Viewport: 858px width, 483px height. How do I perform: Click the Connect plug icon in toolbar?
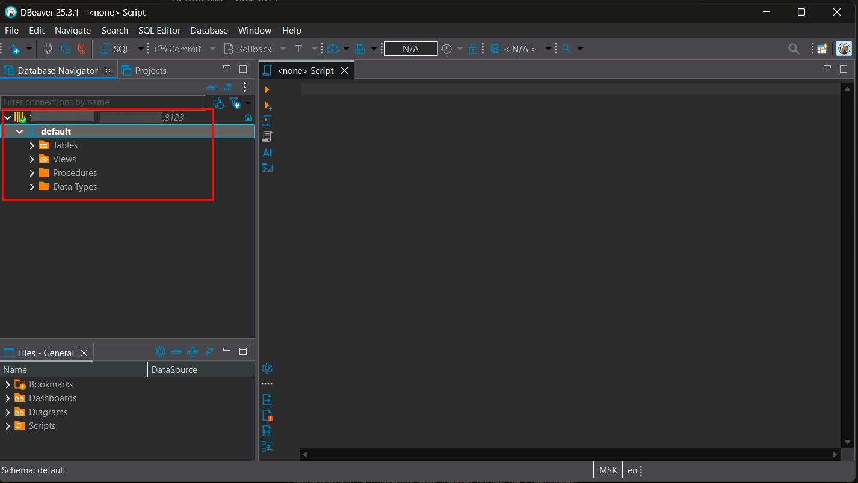click(x=49, y=49)
